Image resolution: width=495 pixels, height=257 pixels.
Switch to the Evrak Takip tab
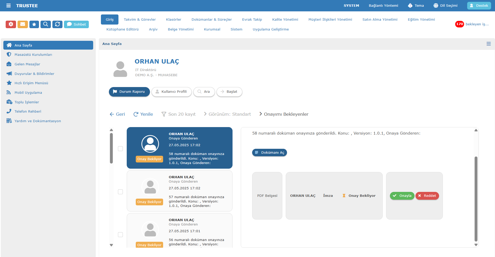(252, 19)
